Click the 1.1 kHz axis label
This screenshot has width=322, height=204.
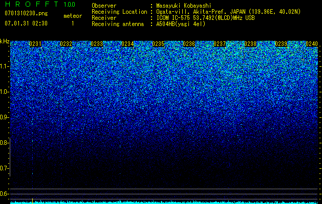point(5,66)
